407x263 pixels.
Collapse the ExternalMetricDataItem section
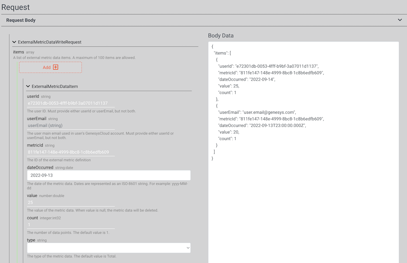[x=28, y=86]
